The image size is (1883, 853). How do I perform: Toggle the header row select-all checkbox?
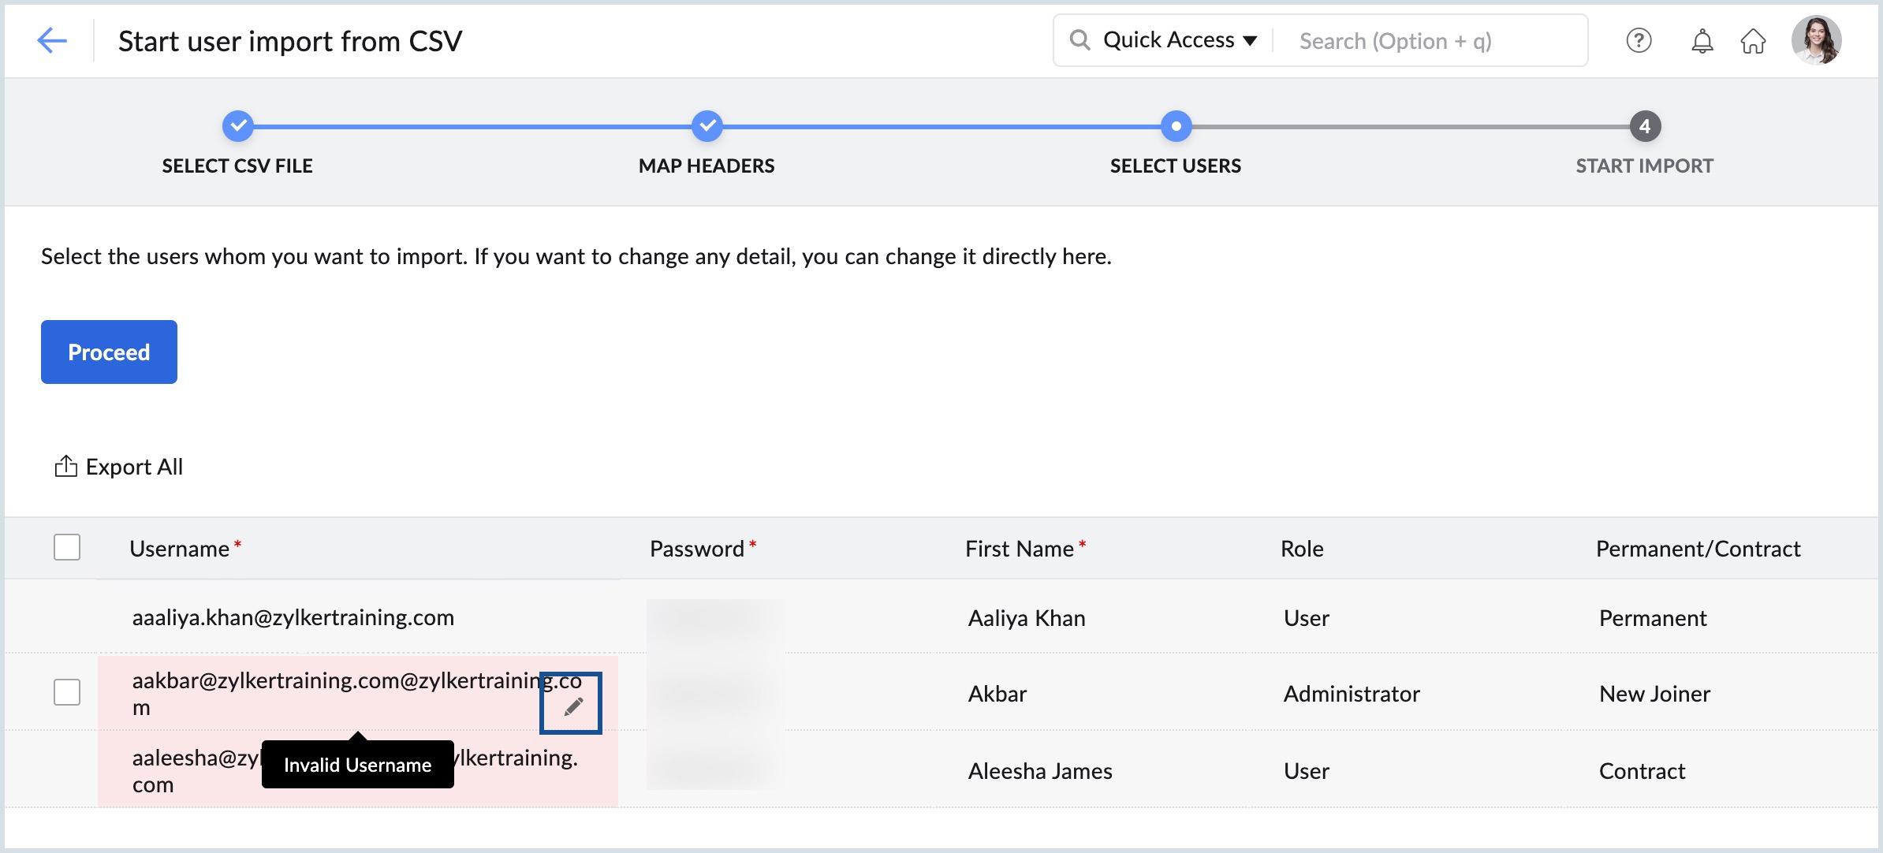click(67, 546)
